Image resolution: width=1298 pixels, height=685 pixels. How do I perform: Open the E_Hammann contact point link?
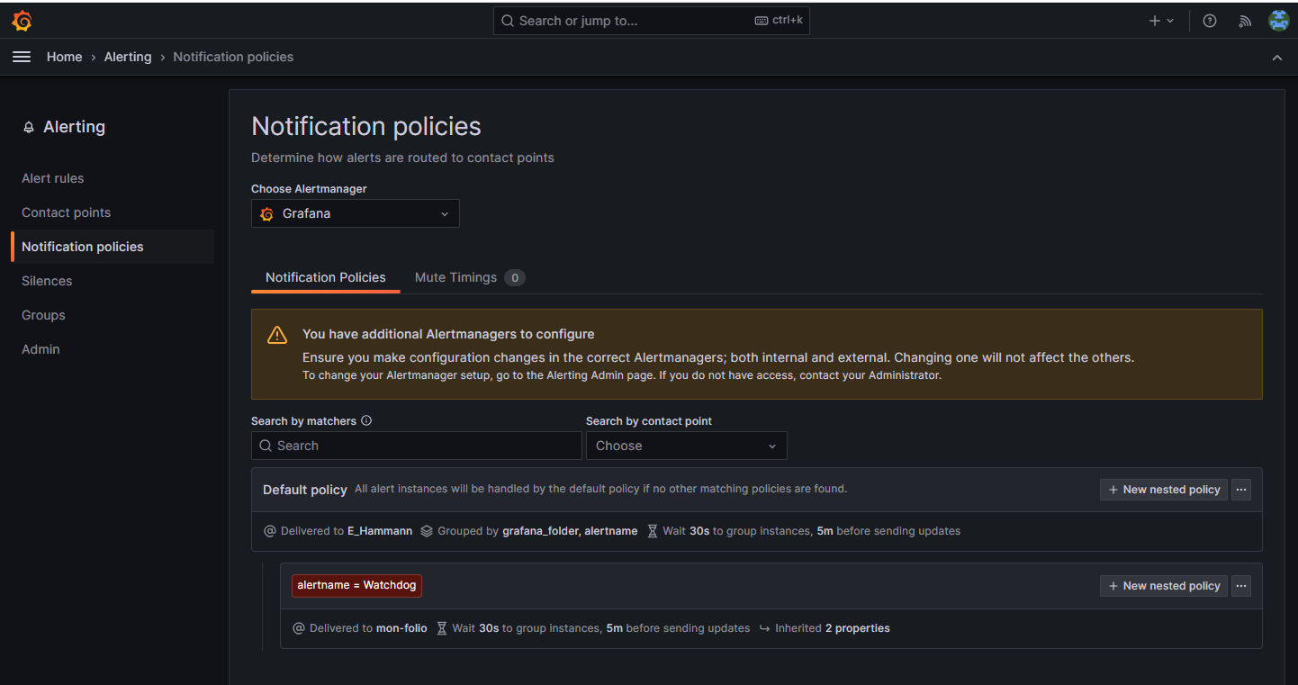[379, 530]
